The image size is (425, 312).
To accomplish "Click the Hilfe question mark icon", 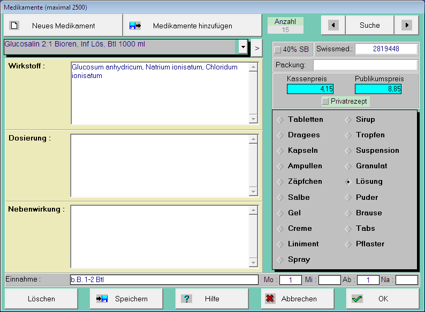I will [186, 299].
